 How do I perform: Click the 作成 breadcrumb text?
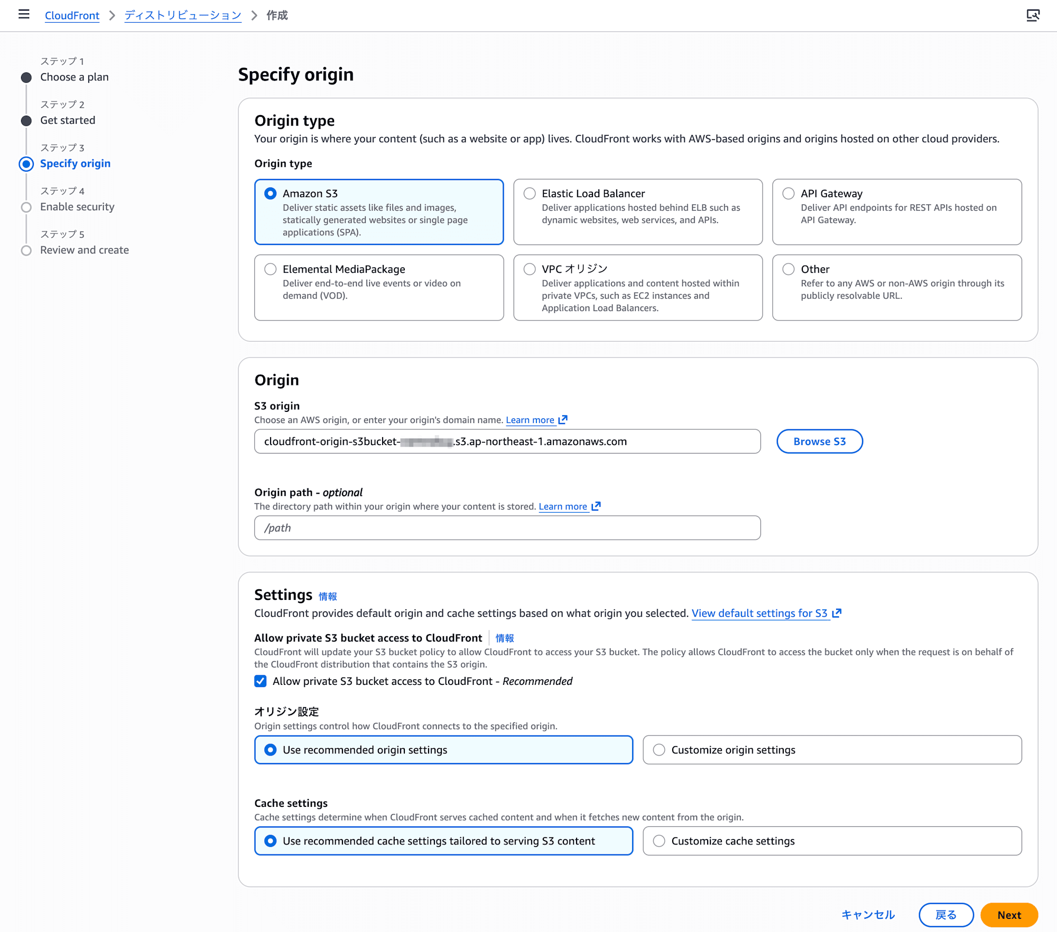click(277, 15)
